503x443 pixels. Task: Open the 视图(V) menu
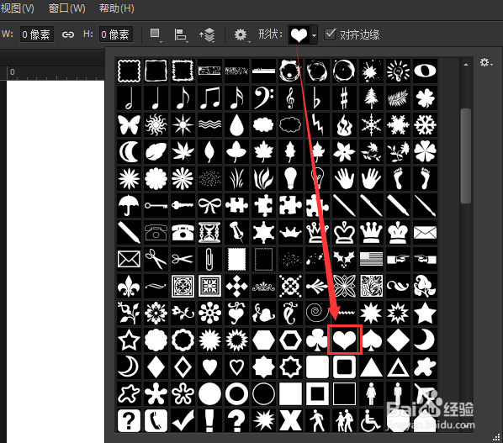tap(18, 8)
